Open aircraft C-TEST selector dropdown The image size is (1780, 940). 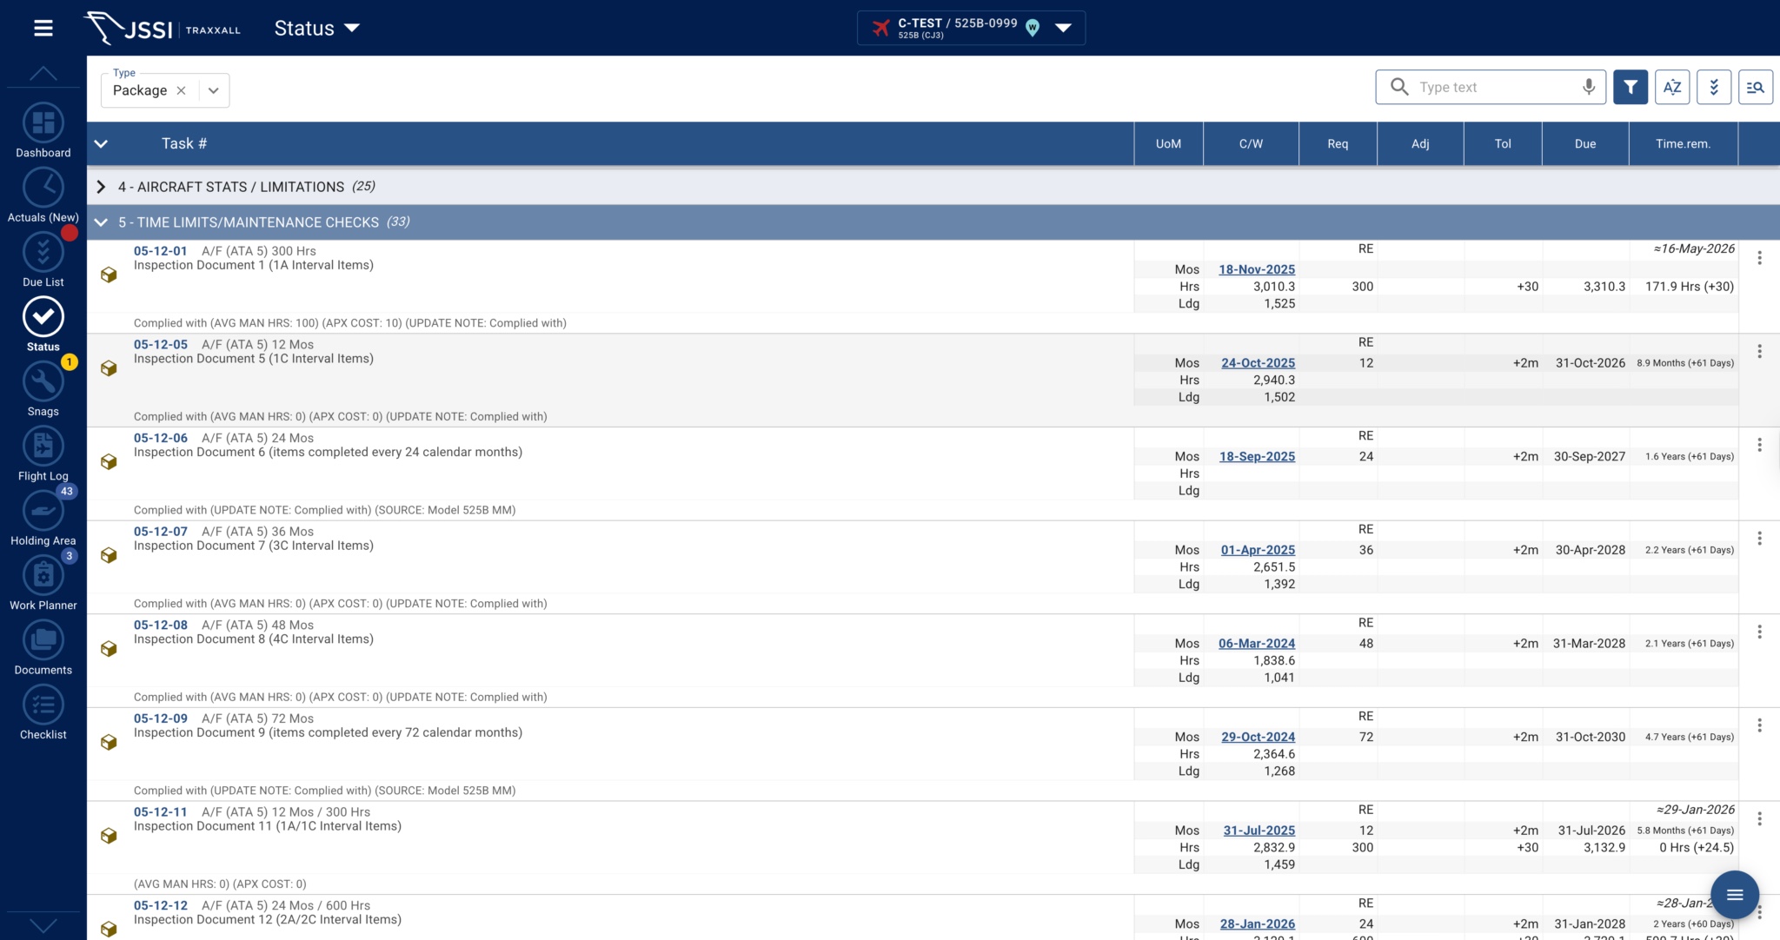(x=1063, y=28)
